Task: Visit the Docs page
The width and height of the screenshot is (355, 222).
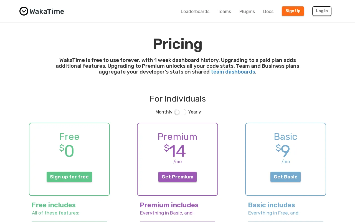Action: pos(268,11)
